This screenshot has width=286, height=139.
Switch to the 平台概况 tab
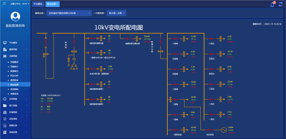click(38, 4)
